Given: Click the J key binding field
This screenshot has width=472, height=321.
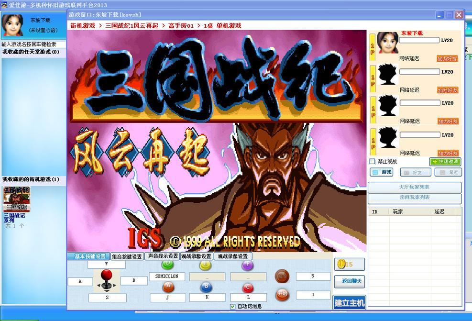Looking at the screenshot, I should pos(168,298).
